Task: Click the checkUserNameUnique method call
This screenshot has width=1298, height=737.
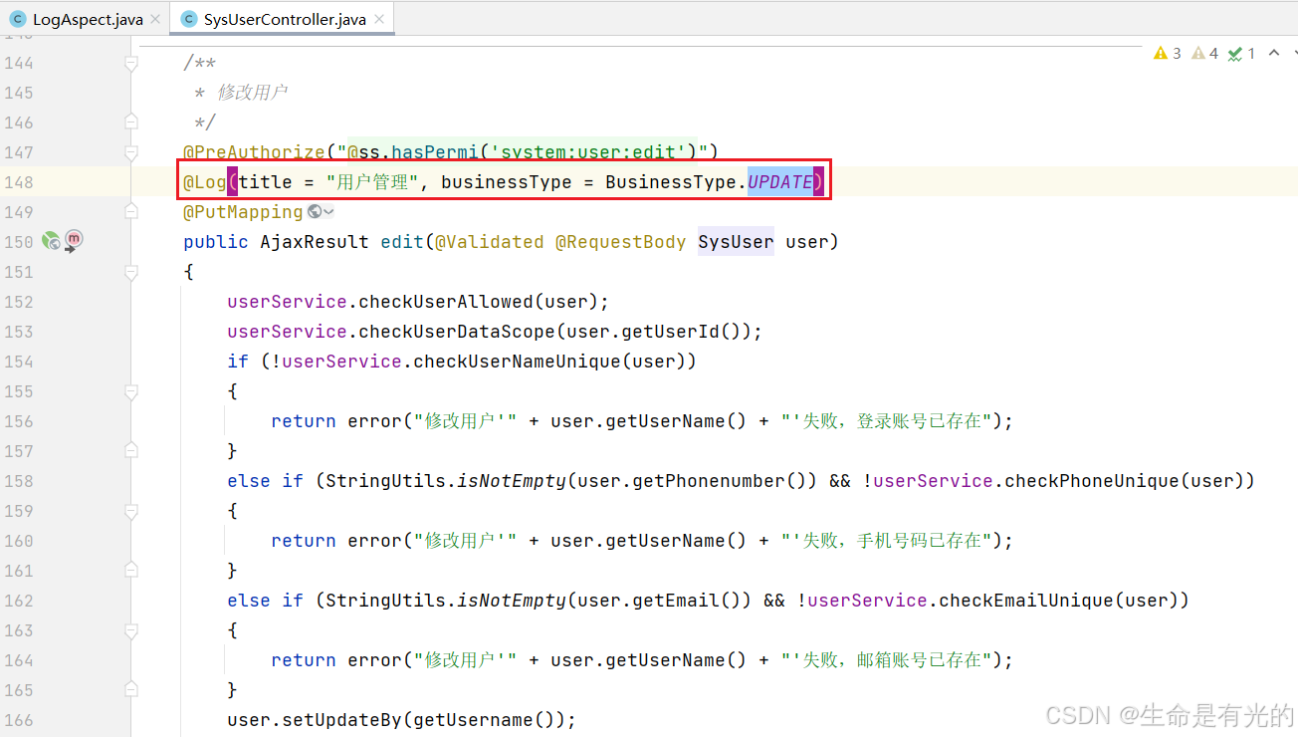Action: tap(517, 362)
